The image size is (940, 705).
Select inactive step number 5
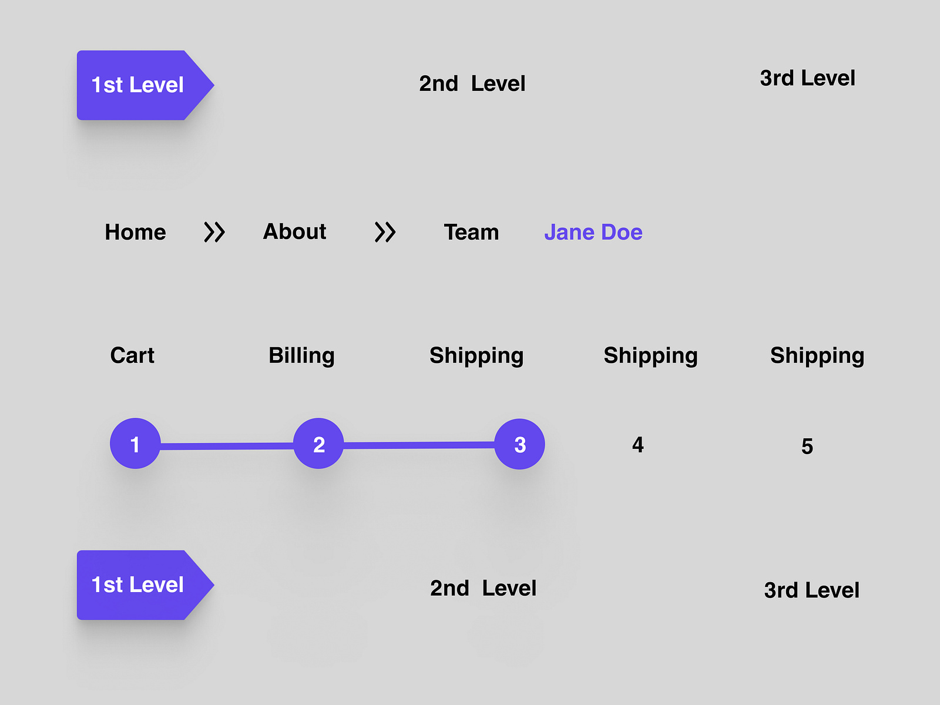[x=807, y=446]
